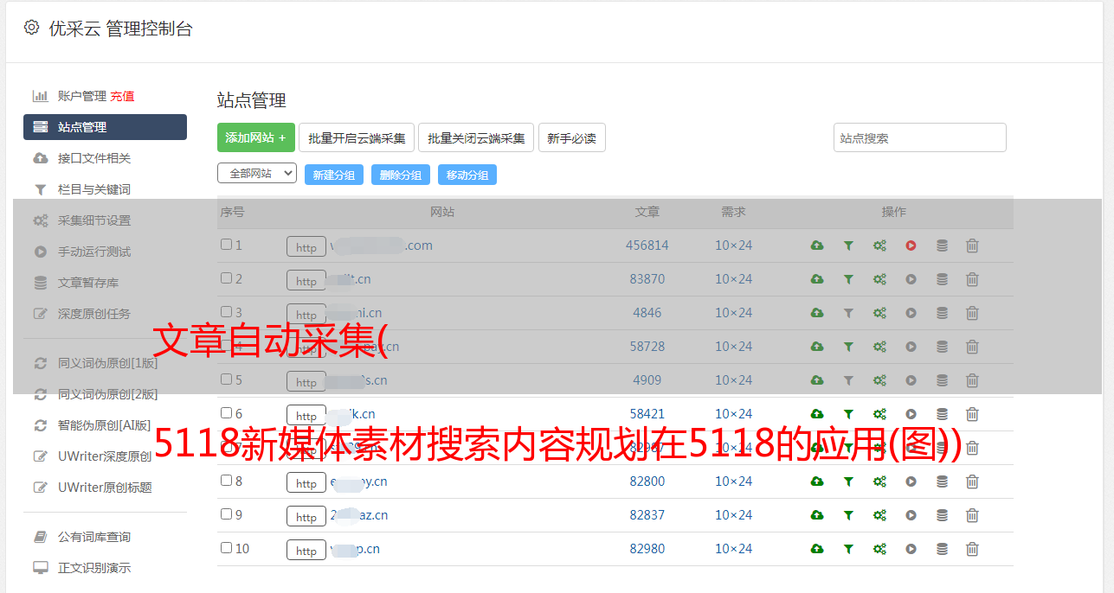Tick the checkbox for site row 10
The width and height of the screenshot is (1114, 593).
226,548
